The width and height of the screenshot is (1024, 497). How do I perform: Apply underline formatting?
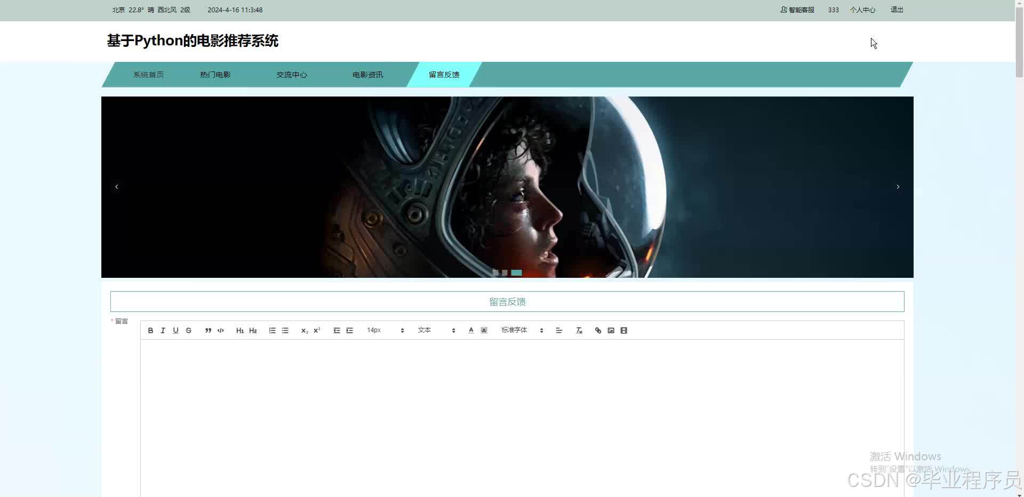[175, 331]
